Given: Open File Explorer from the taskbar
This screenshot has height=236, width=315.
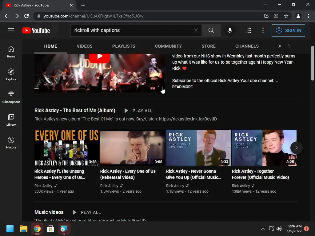Looking at the screenshot, I should coord(23,229).
